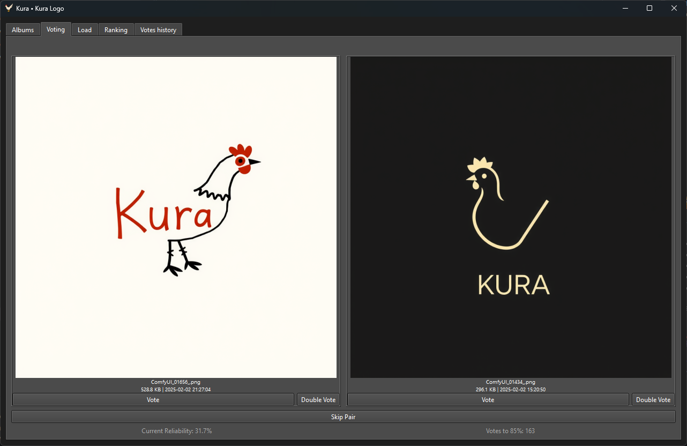Click the ComfyUI_01656_.png filename label

point(176,382)
